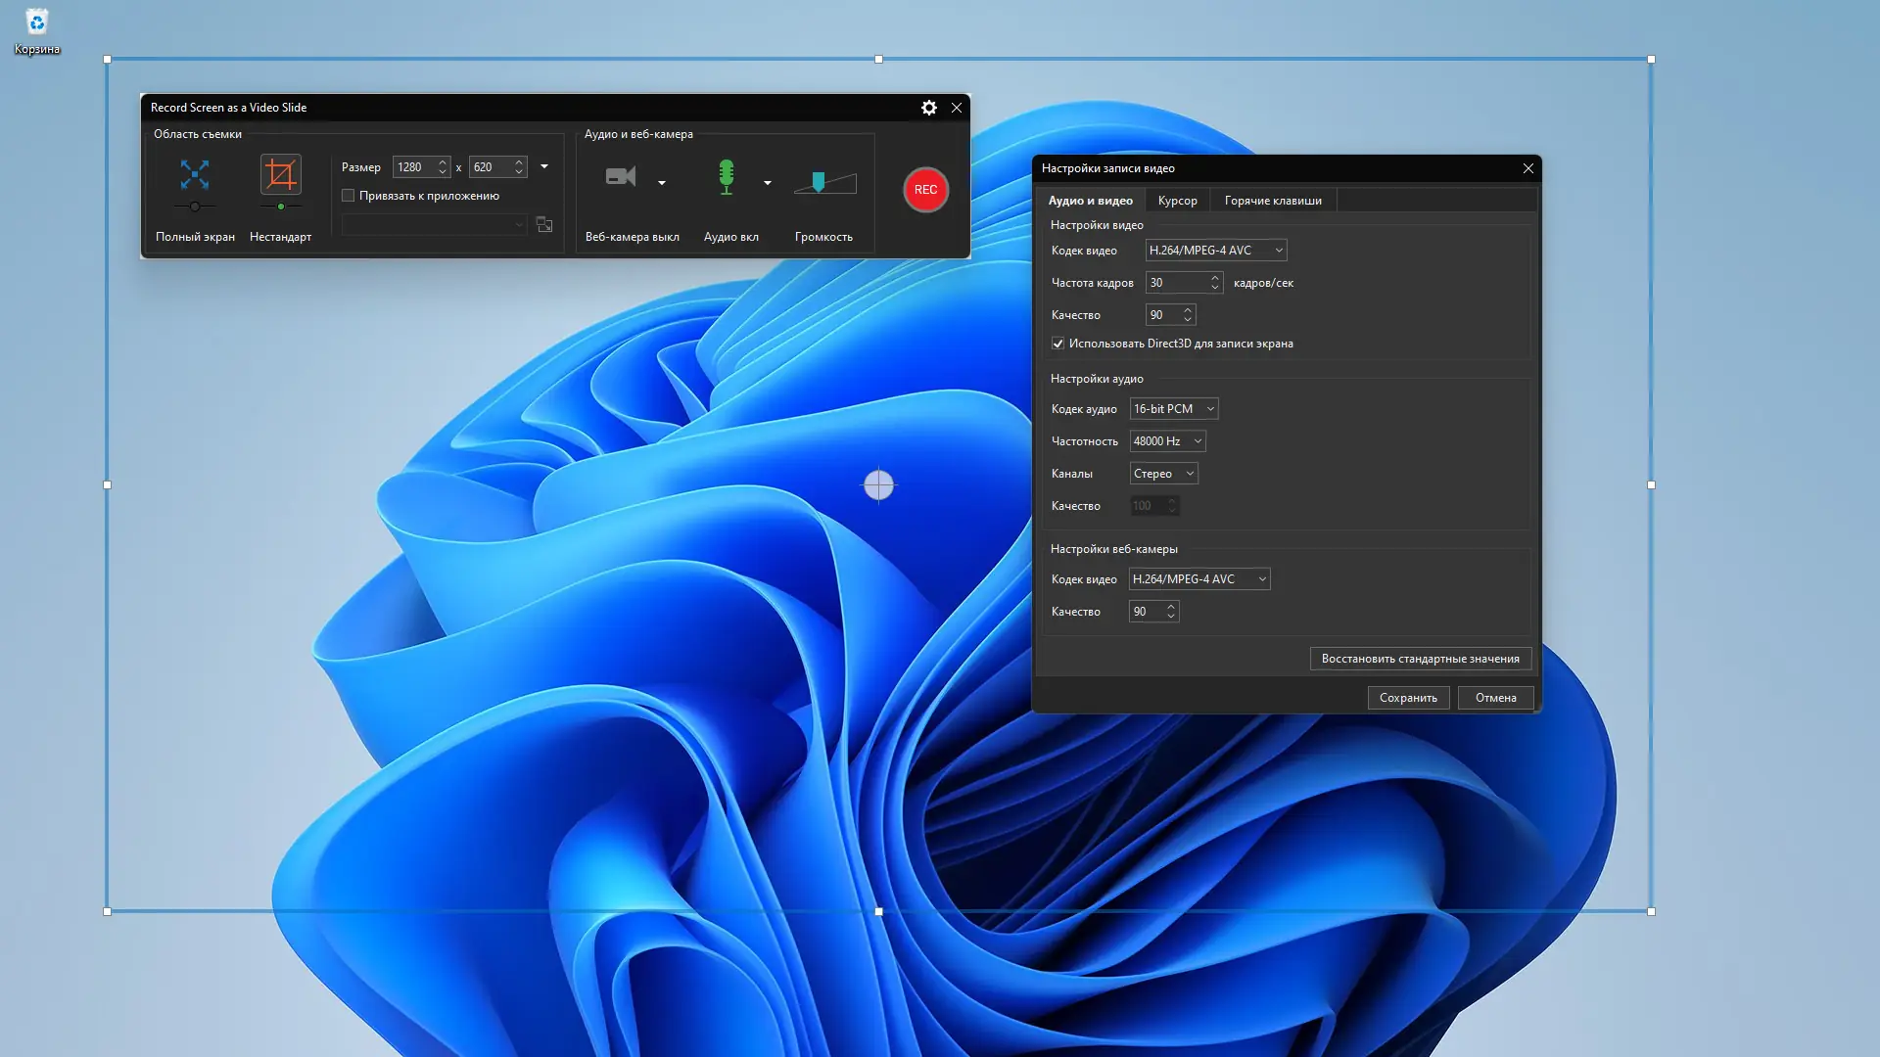Select the Full screen capture icon
This screenshot has height=1057, width=1880.
[195, 175]
